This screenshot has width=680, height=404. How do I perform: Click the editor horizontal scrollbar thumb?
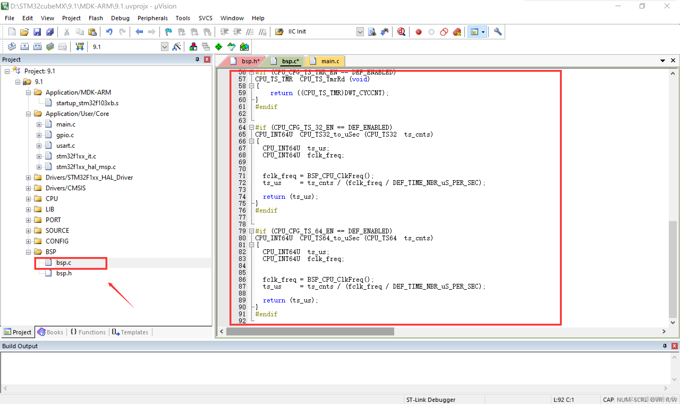[310, 331]
